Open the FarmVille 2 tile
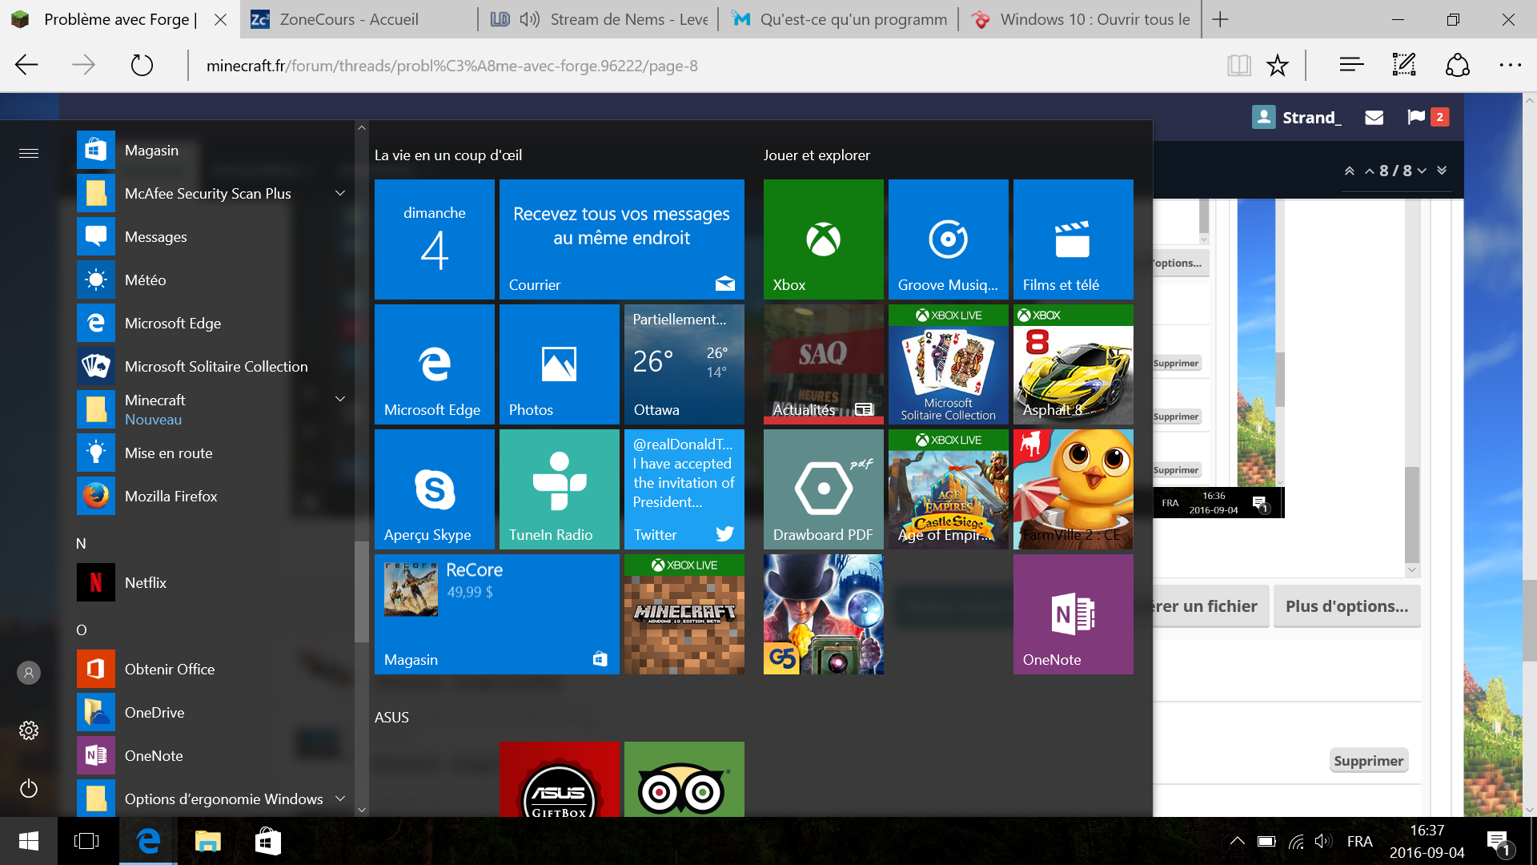1537x865 pixels. (x=1073, y=489)
